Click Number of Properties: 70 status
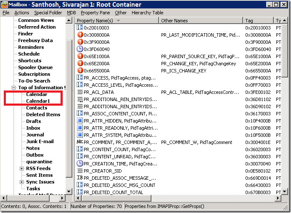 (96, 206)
